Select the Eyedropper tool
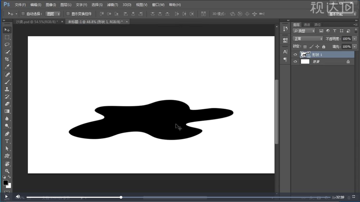Image resolution: width=360 pixels, height=202 pixels. click(7, 67)
